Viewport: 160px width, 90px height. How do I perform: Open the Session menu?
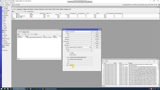point(2,3)
